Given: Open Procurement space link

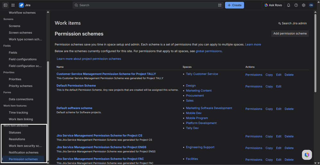Looking at the screenshot, I should pos(195,95).
